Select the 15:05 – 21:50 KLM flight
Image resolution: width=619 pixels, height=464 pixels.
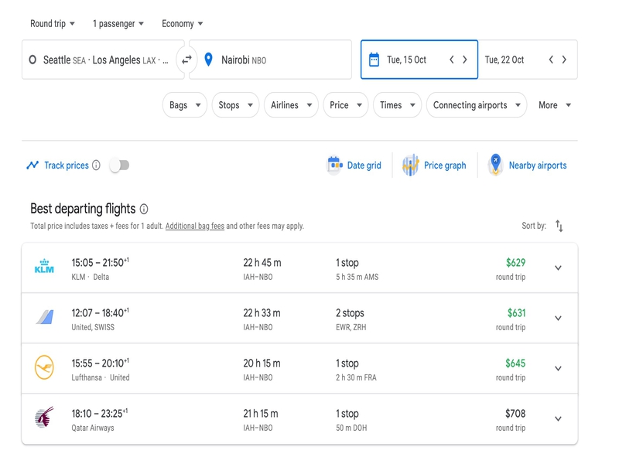pos(299,268)
